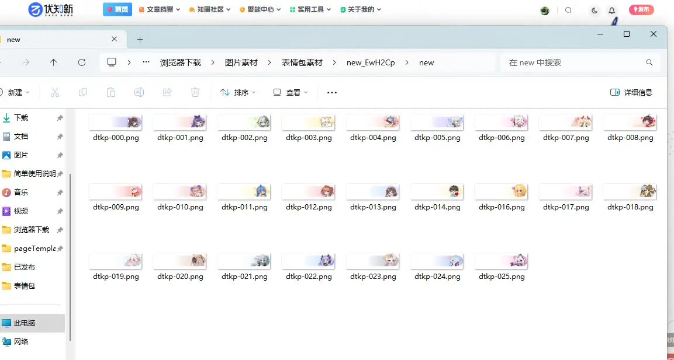Image resolution: width=674 pixels, height=360 pixels.
Task: Open the 排序 sort dropdown
Action: [238, 92]
